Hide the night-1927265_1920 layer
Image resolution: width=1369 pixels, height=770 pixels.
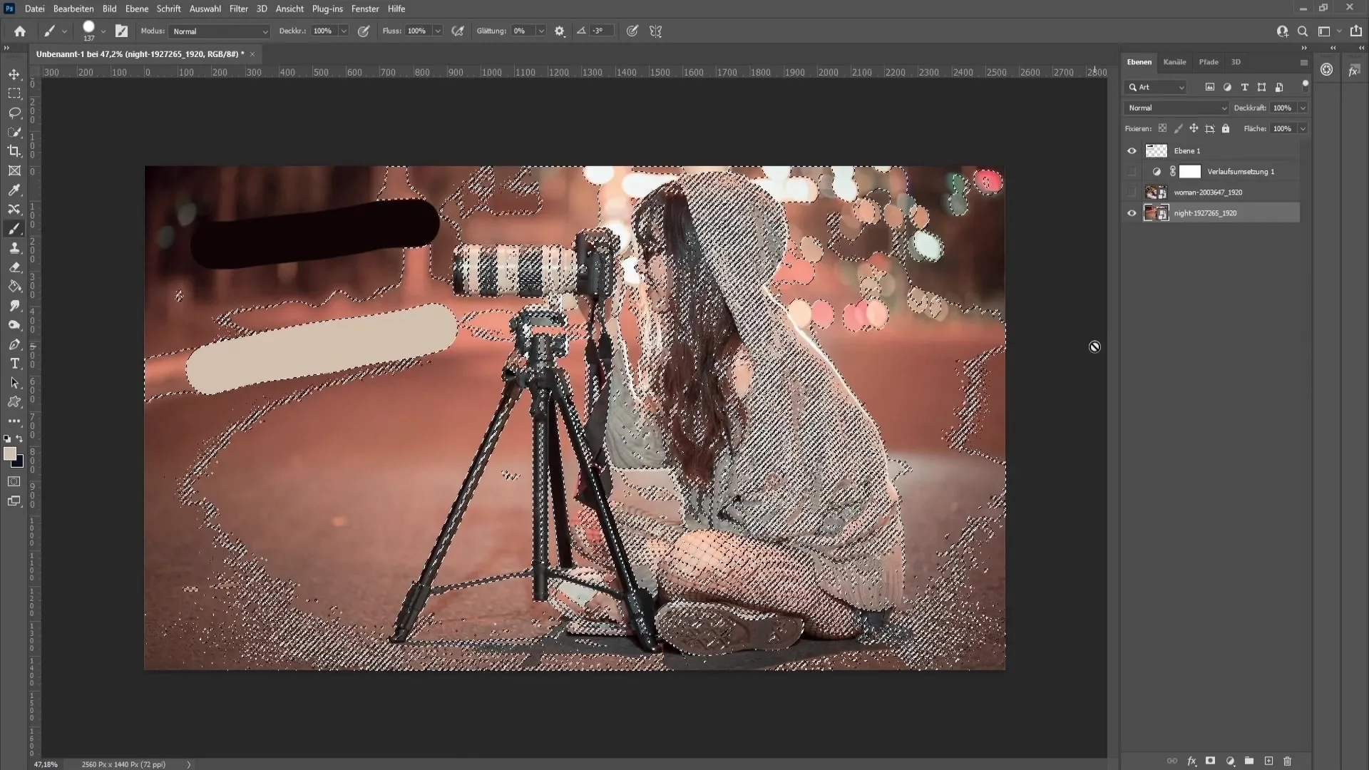point(1132,212)
